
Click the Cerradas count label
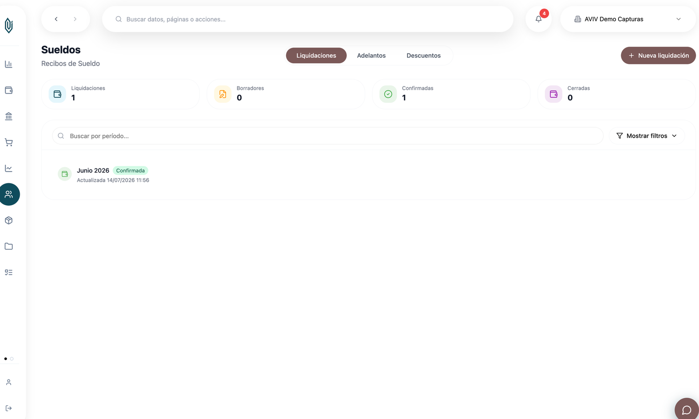tap(578, 88)
